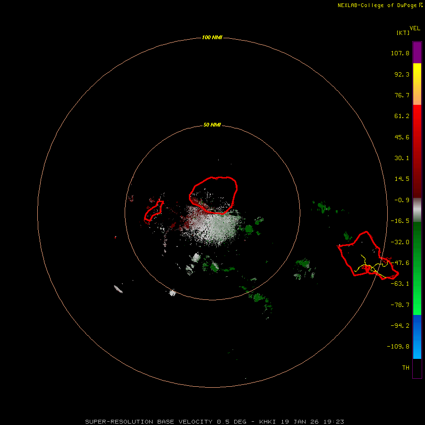Image resolution: width=425 pixels, height=425 pixels.
Task: Select the -78.7 legend value
Action: point(400,305)
